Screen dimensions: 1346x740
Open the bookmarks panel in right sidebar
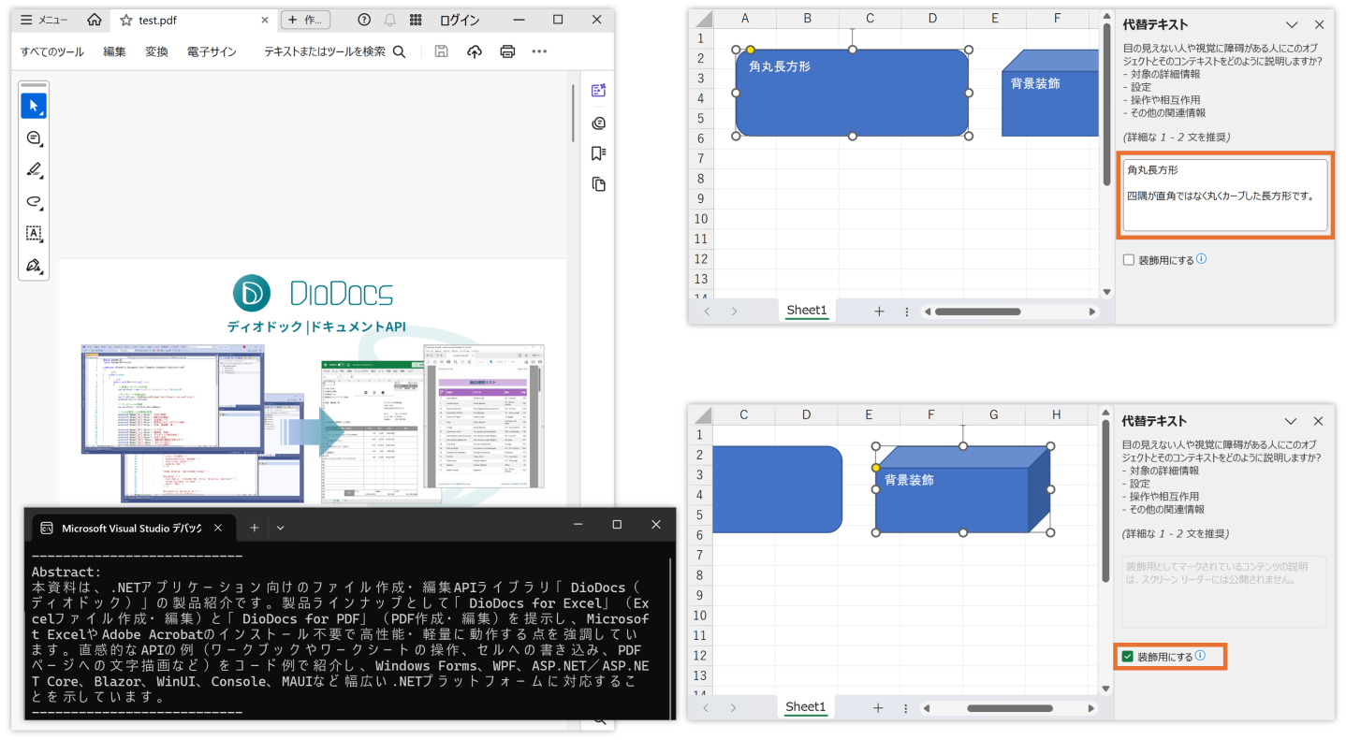[598, 153]
